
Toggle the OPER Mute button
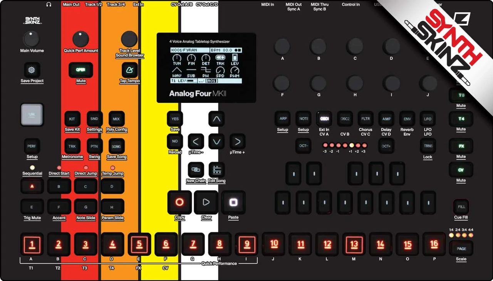[x=81, y=70]
